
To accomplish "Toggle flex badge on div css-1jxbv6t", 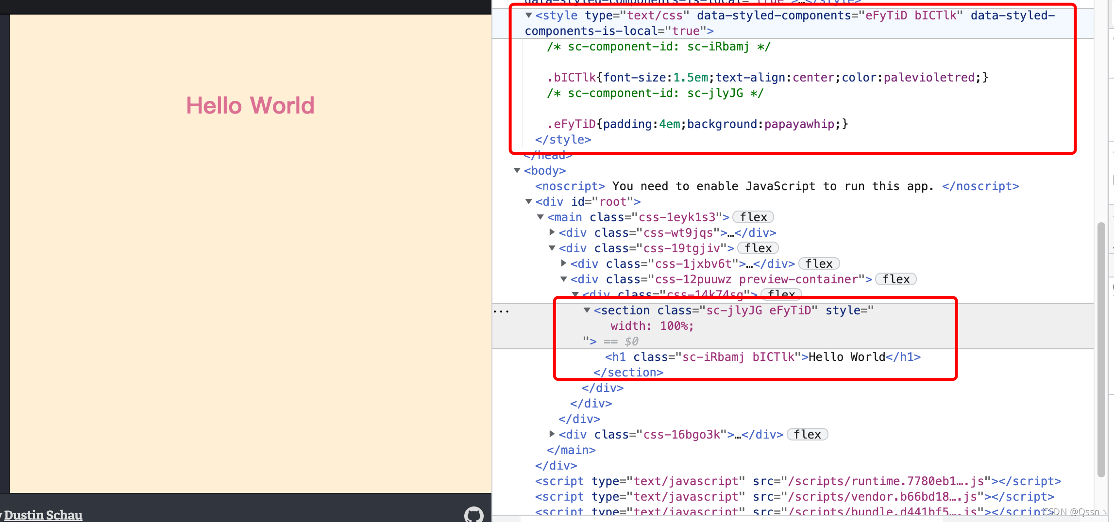I will click(819, 264).
